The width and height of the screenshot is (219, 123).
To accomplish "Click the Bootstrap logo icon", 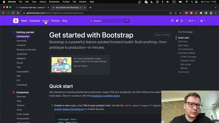I will 16,20.
